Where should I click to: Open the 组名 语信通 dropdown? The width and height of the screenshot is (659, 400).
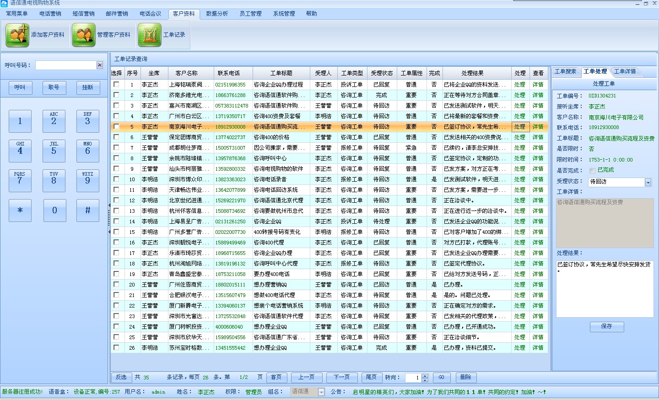[x=321, y=392]
